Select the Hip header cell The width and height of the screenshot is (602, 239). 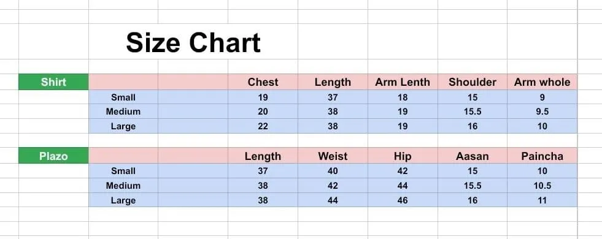[403, 156]
